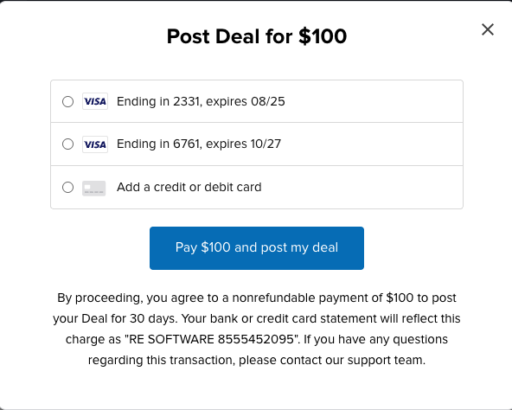Select the add new card radio option
The width and height of the screenshot is (512, 410).
coord(68,187)
